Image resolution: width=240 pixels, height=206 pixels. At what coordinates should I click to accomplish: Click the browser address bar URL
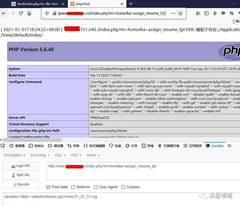pyautogui.click(x=110, y=14)
